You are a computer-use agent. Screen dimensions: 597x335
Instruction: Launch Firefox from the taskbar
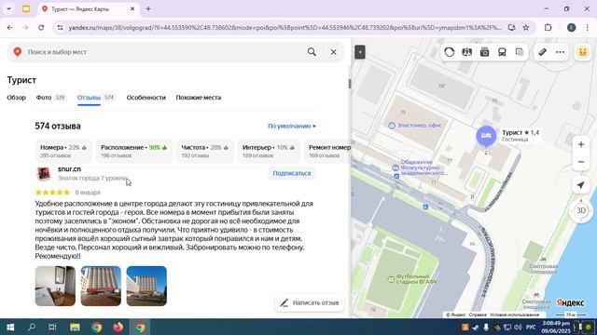[x=118, y=327]
